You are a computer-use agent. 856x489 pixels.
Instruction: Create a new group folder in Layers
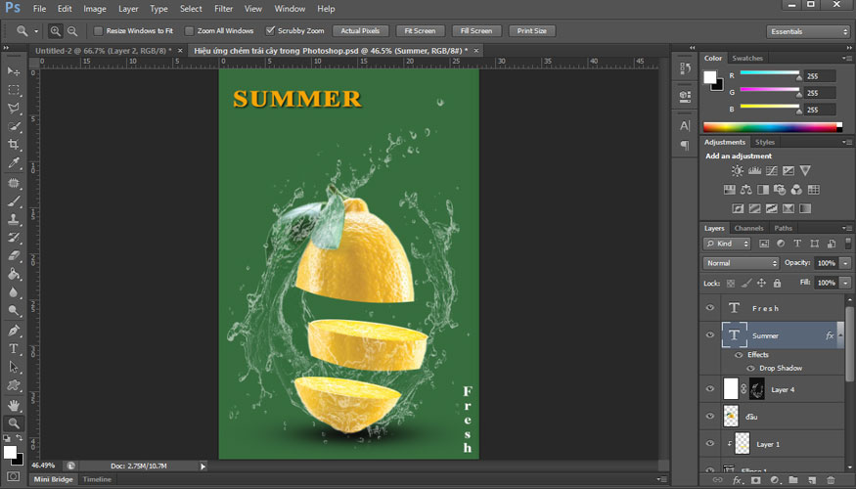point(793,480)
